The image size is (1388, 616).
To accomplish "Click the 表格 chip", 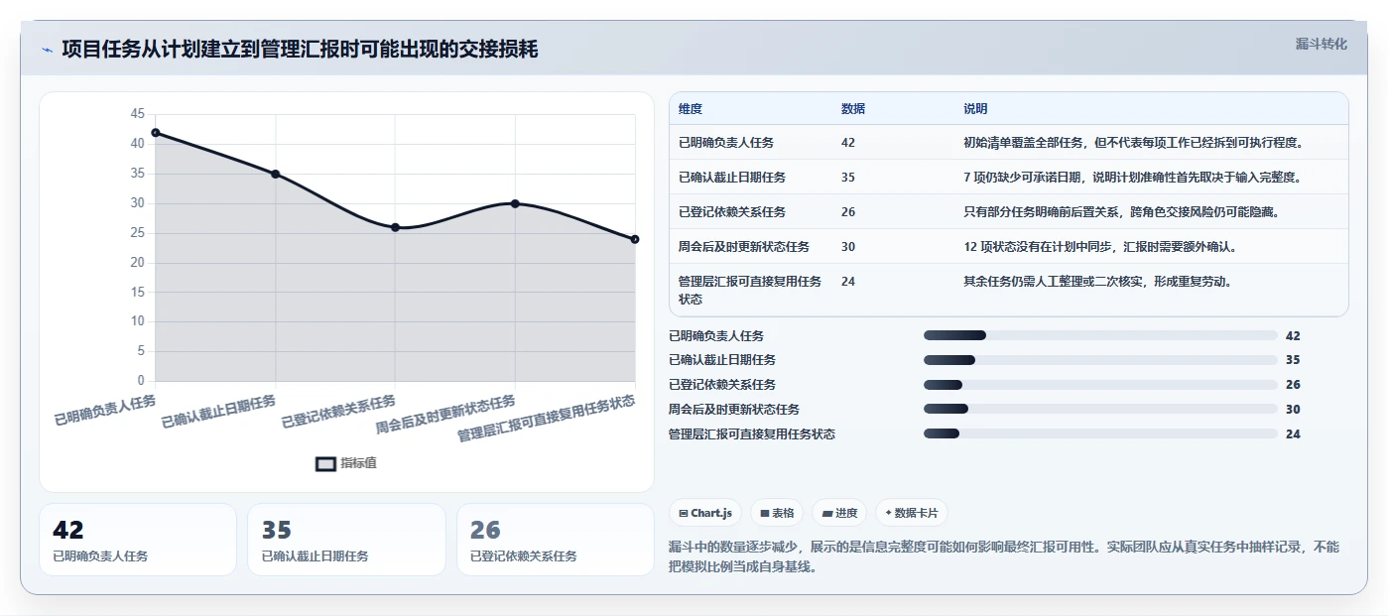I will (x=777, y=513).
